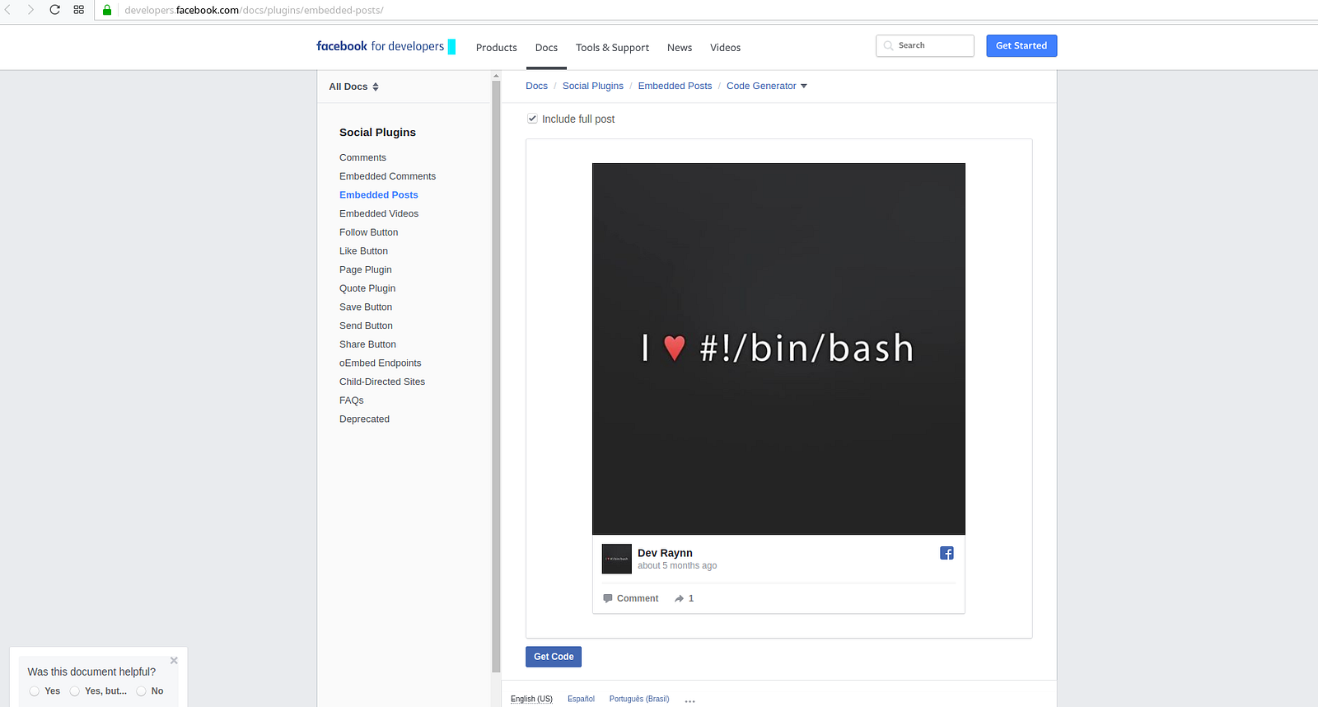
Task: Open the Follow Button sidebar link
Action: [x=368, y=232]
